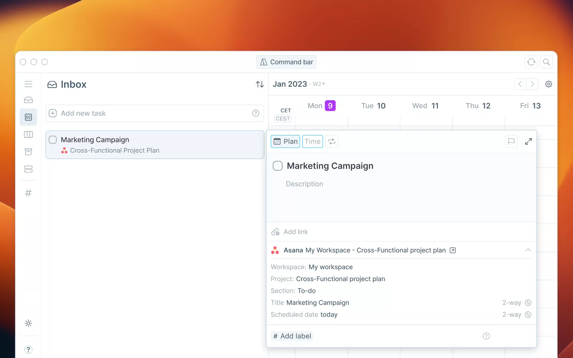Select the Plan tab
Viewport: 573px width, 358px height.
coord(285,141)
